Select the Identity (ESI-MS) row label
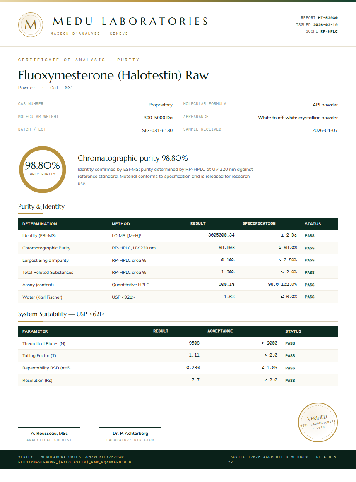 [39, 236]
